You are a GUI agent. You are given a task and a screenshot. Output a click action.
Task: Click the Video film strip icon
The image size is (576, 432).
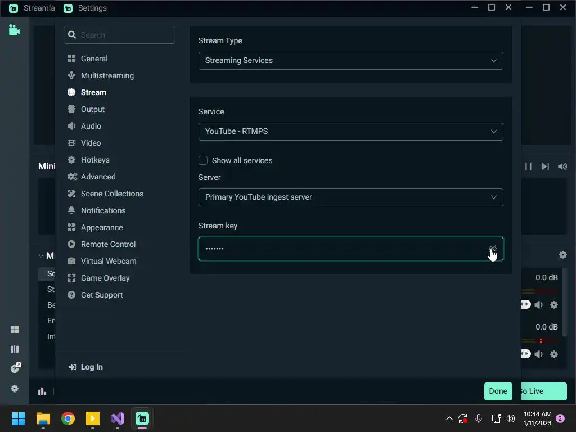(x=71, y=143)
